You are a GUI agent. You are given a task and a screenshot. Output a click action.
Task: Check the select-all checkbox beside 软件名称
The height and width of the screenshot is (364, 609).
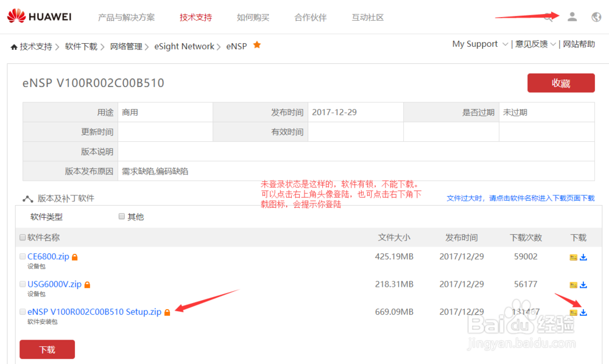coord(23,237)
